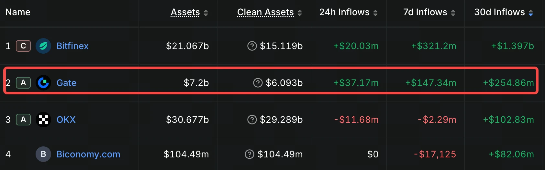Click the A rating badge for OKX
The width and height of the screenshot is (545, 170).
tap(23, 120)
